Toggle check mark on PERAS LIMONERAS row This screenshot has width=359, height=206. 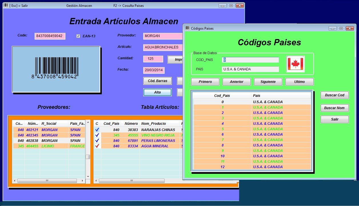click(x=97, y=140)
